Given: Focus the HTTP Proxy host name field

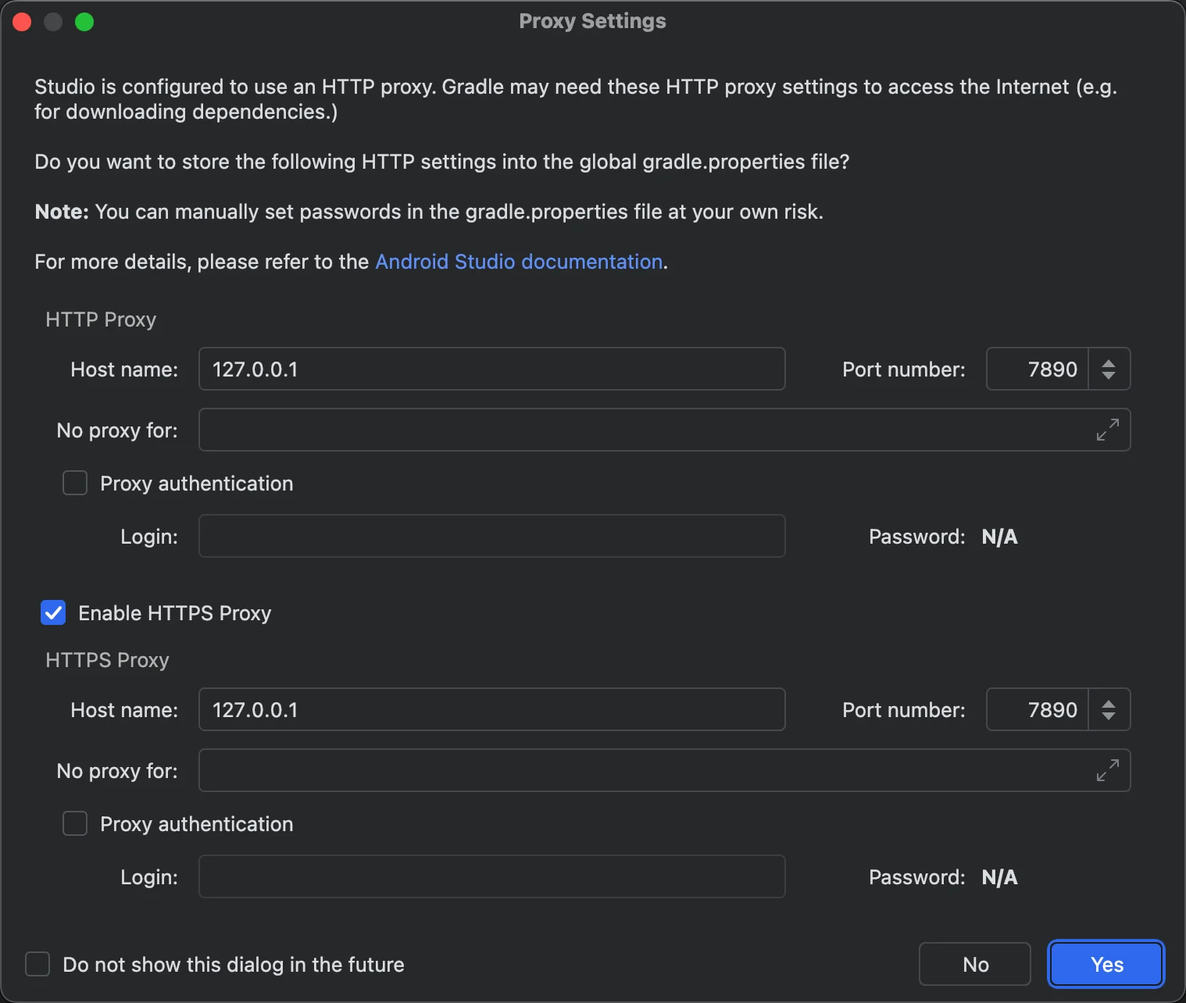Looking at the screenshot, I should [491, 369].
